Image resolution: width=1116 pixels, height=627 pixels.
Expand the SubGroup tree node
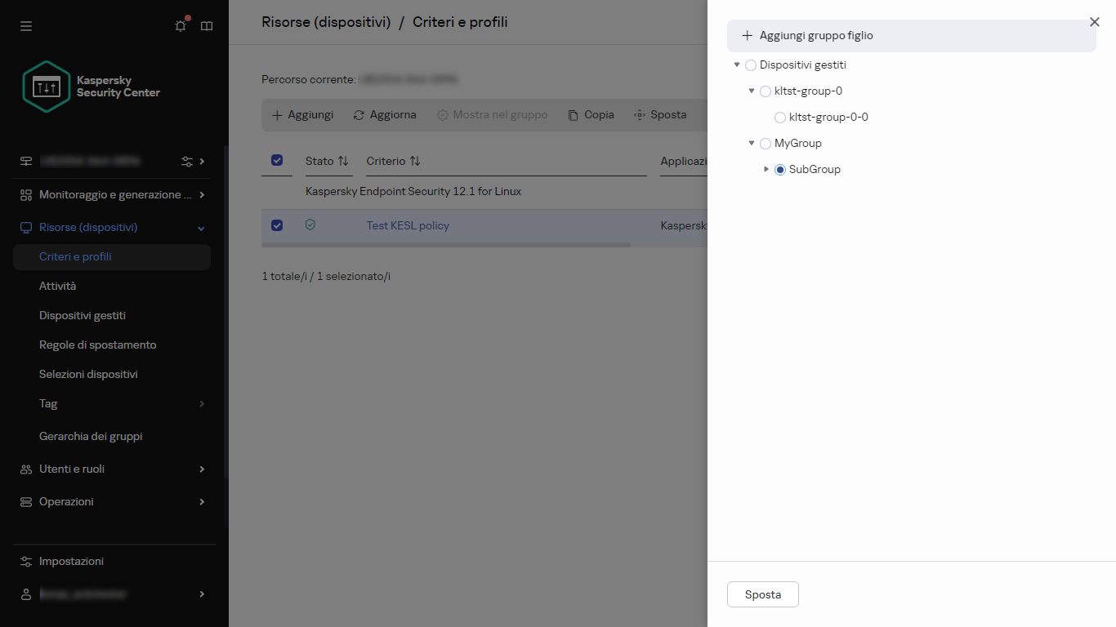pyautogui.click(x=766, y=169)
